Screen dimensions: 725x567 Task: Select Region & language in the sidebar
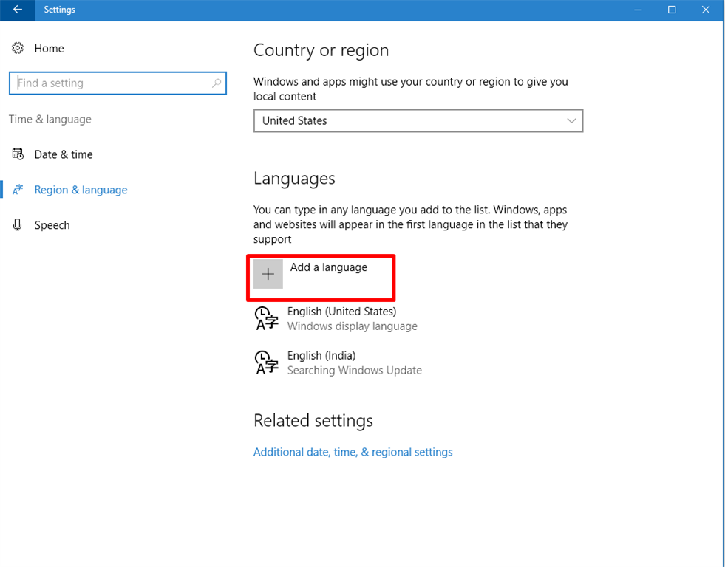81,190
